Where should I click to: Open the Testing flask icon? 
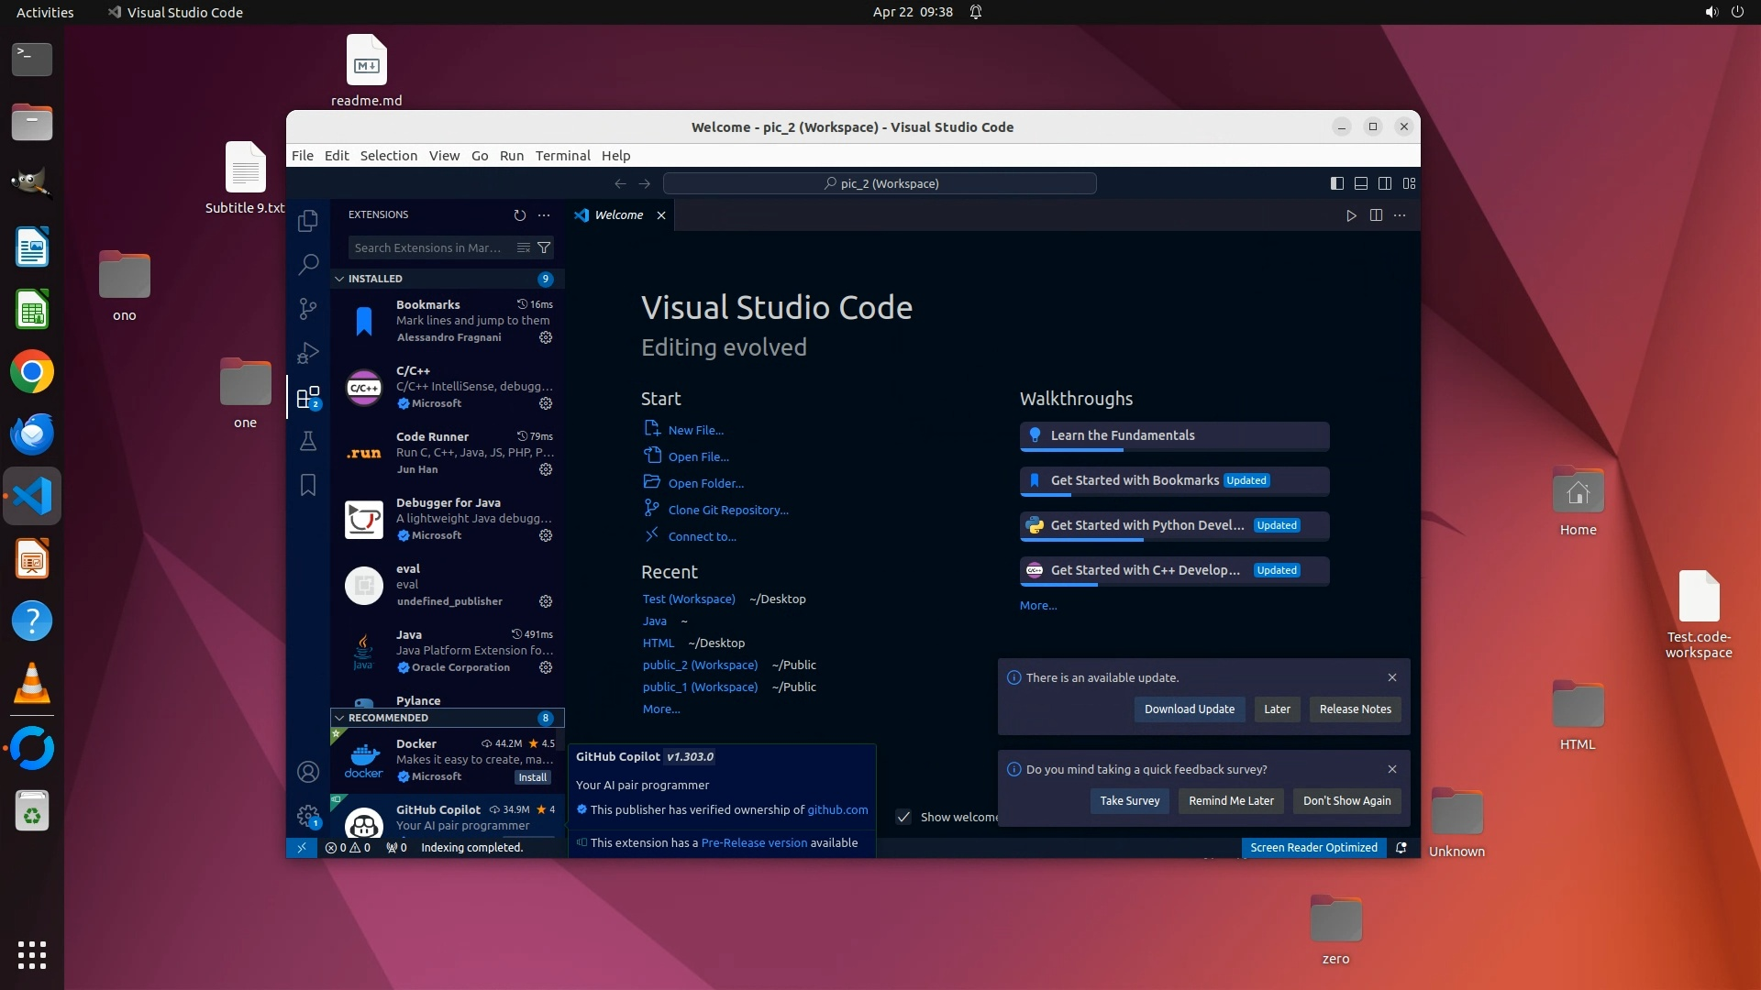(308, 441)
